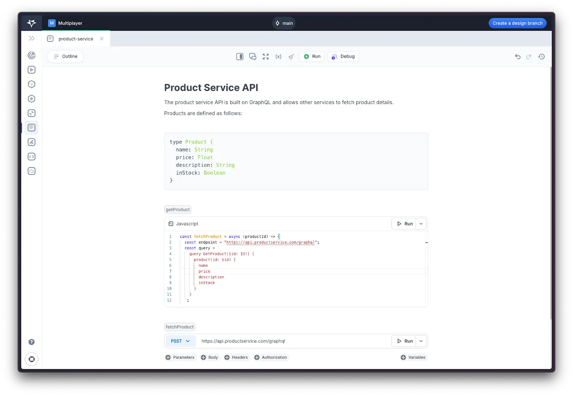
Task: Toggle the side panel layout icon
Action: pos(240,57)
